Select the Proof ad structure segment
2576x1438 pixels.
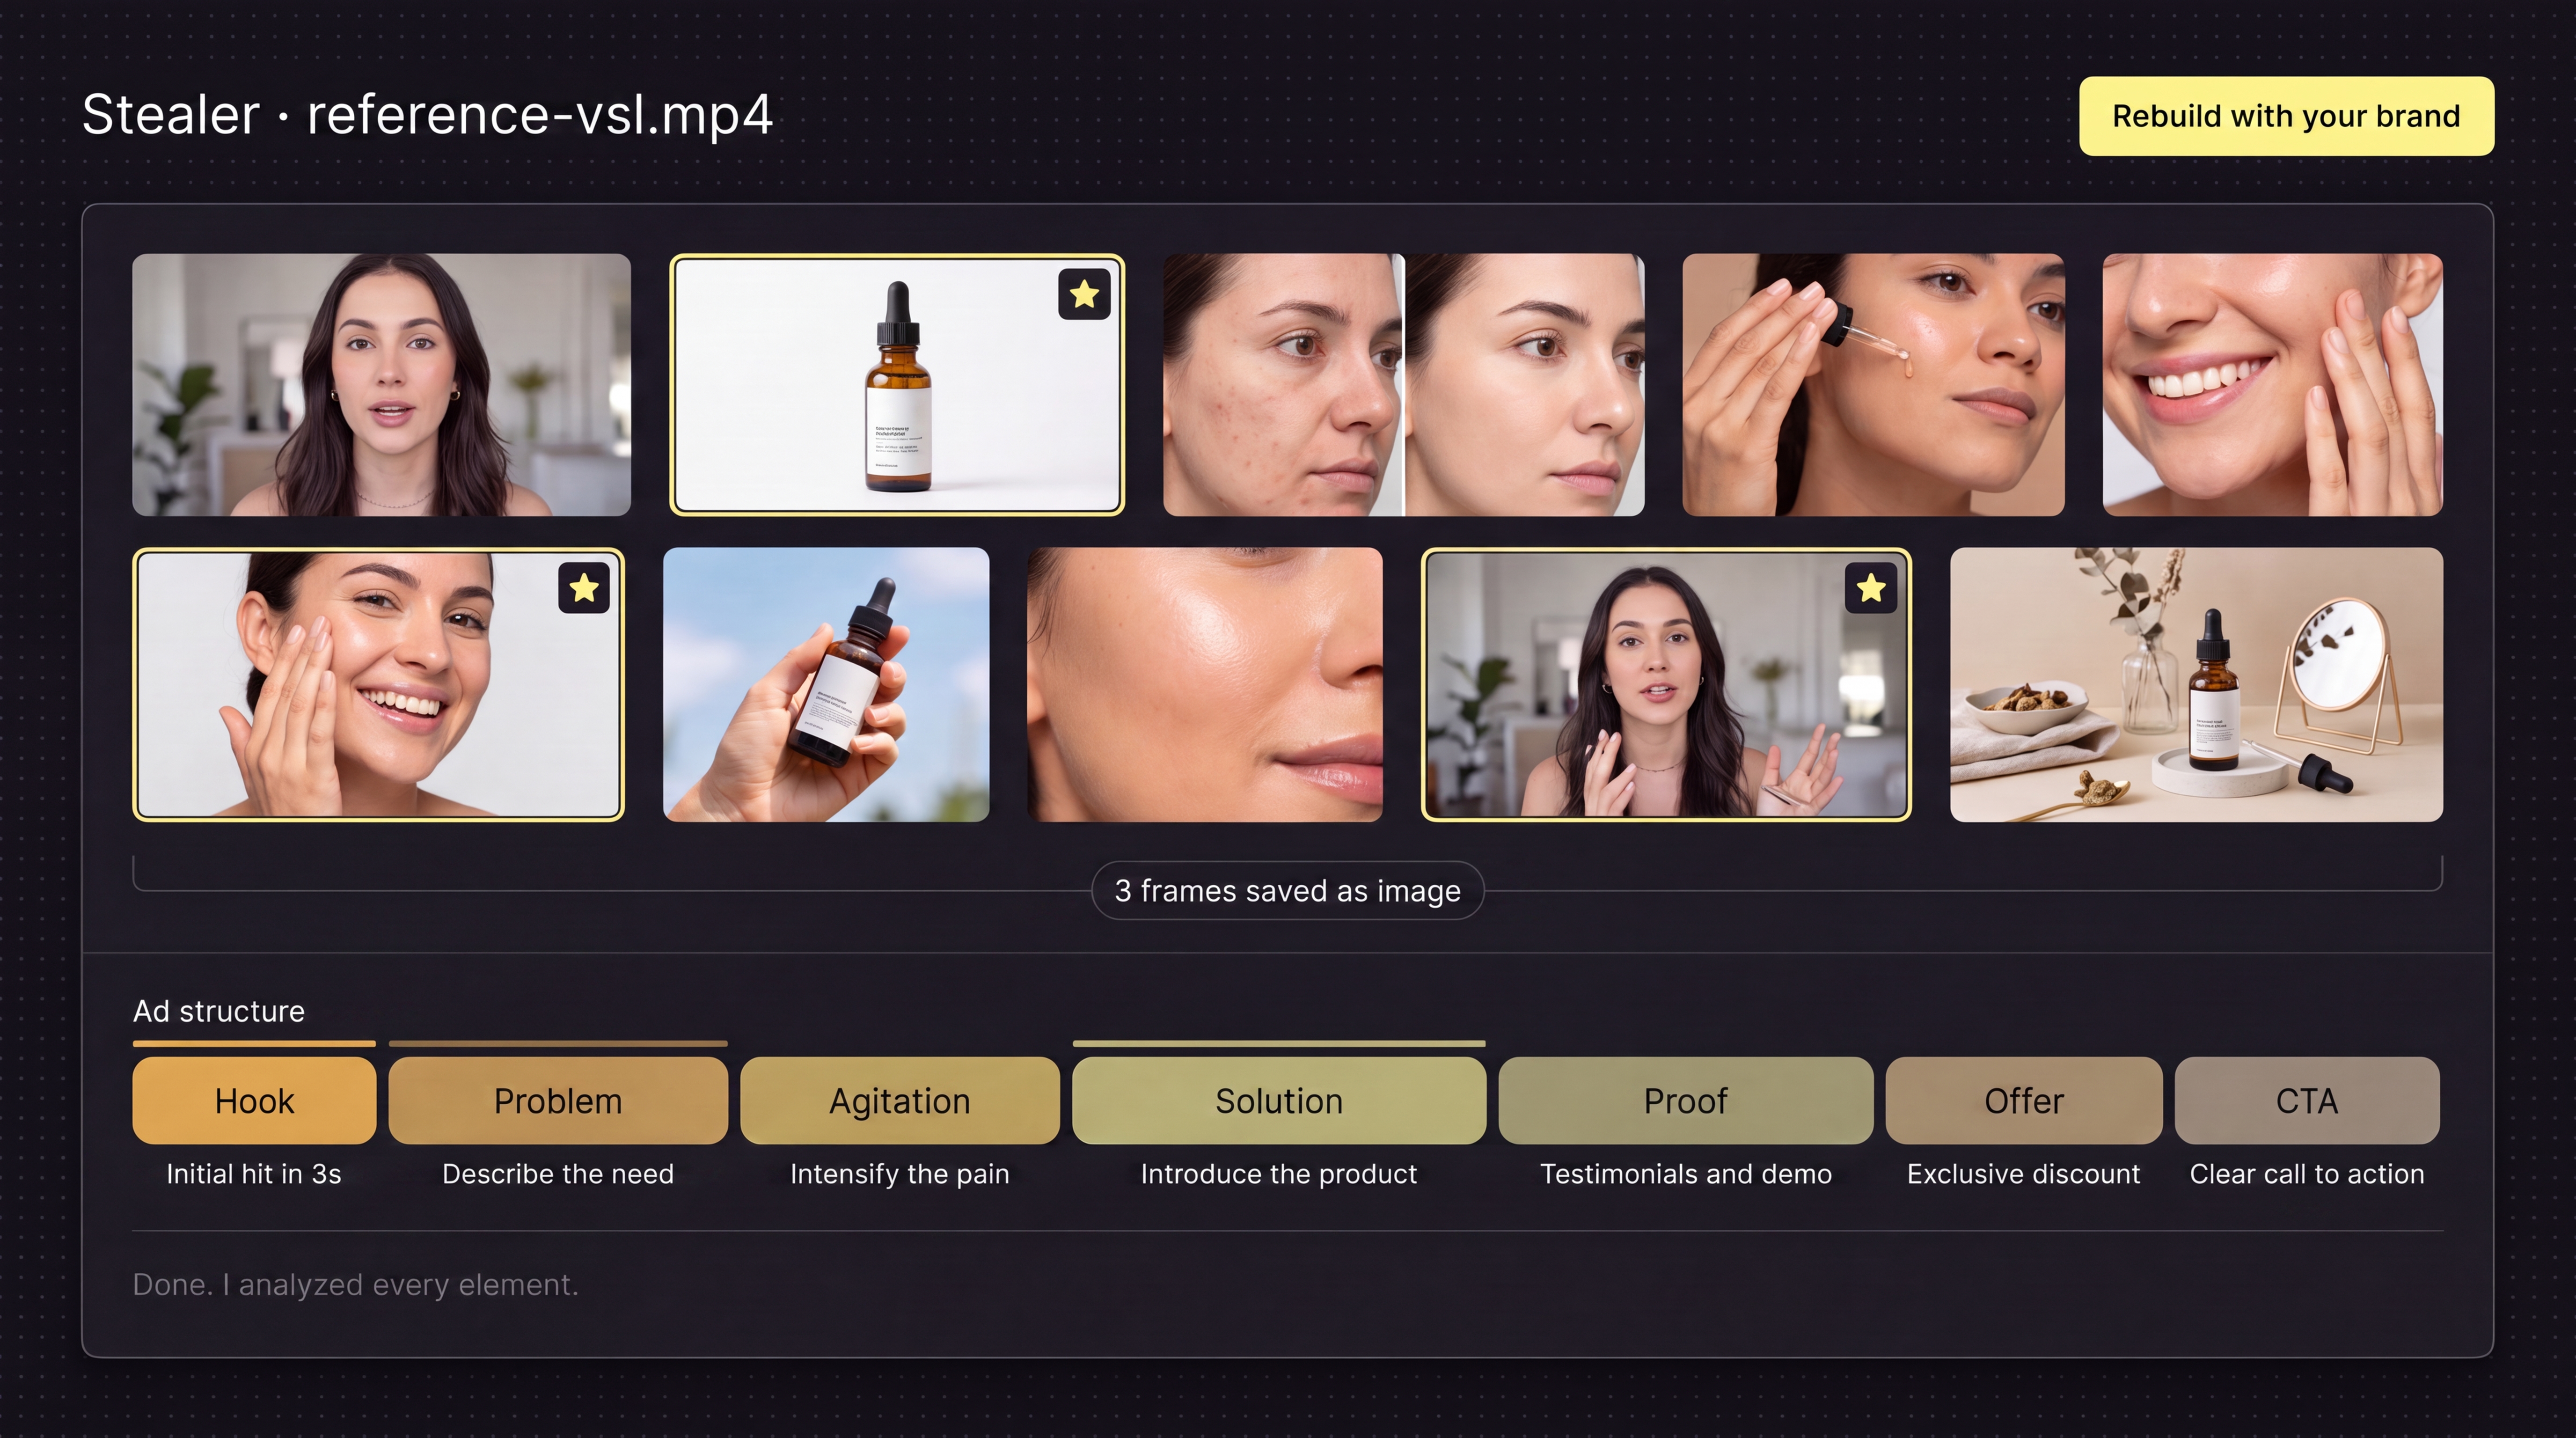[x=1686, y=1101]
